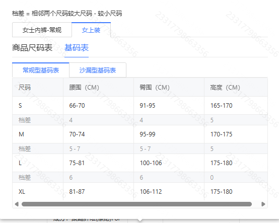Switch to the 女士内裤-常规 tab

tap(42, 30)
